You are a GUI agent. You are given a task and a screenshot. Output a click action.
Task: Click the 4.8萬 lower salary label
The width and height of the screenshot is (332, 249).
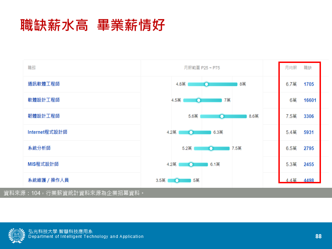[x=181, y=84]
